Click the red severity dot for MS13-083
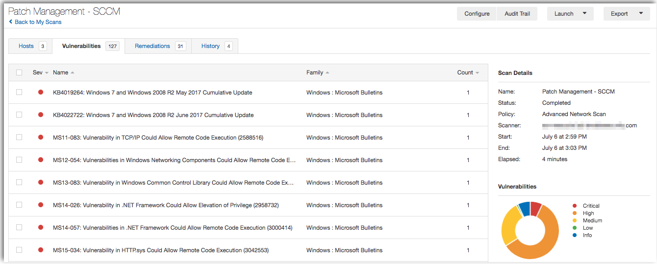 41,182
